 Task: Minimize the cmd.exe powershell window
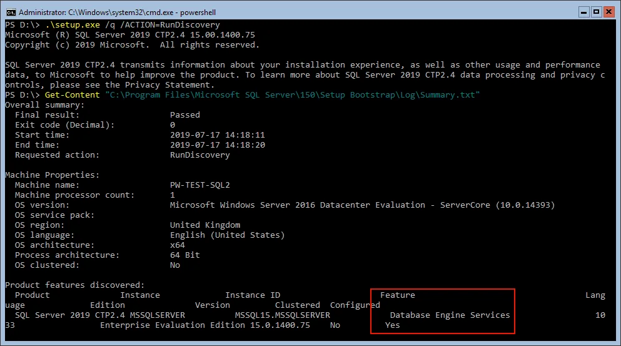pos(583,13)
